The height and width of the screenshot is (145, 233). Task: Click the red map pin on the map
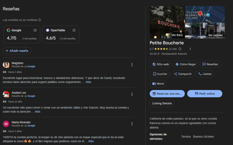(200, 14)
